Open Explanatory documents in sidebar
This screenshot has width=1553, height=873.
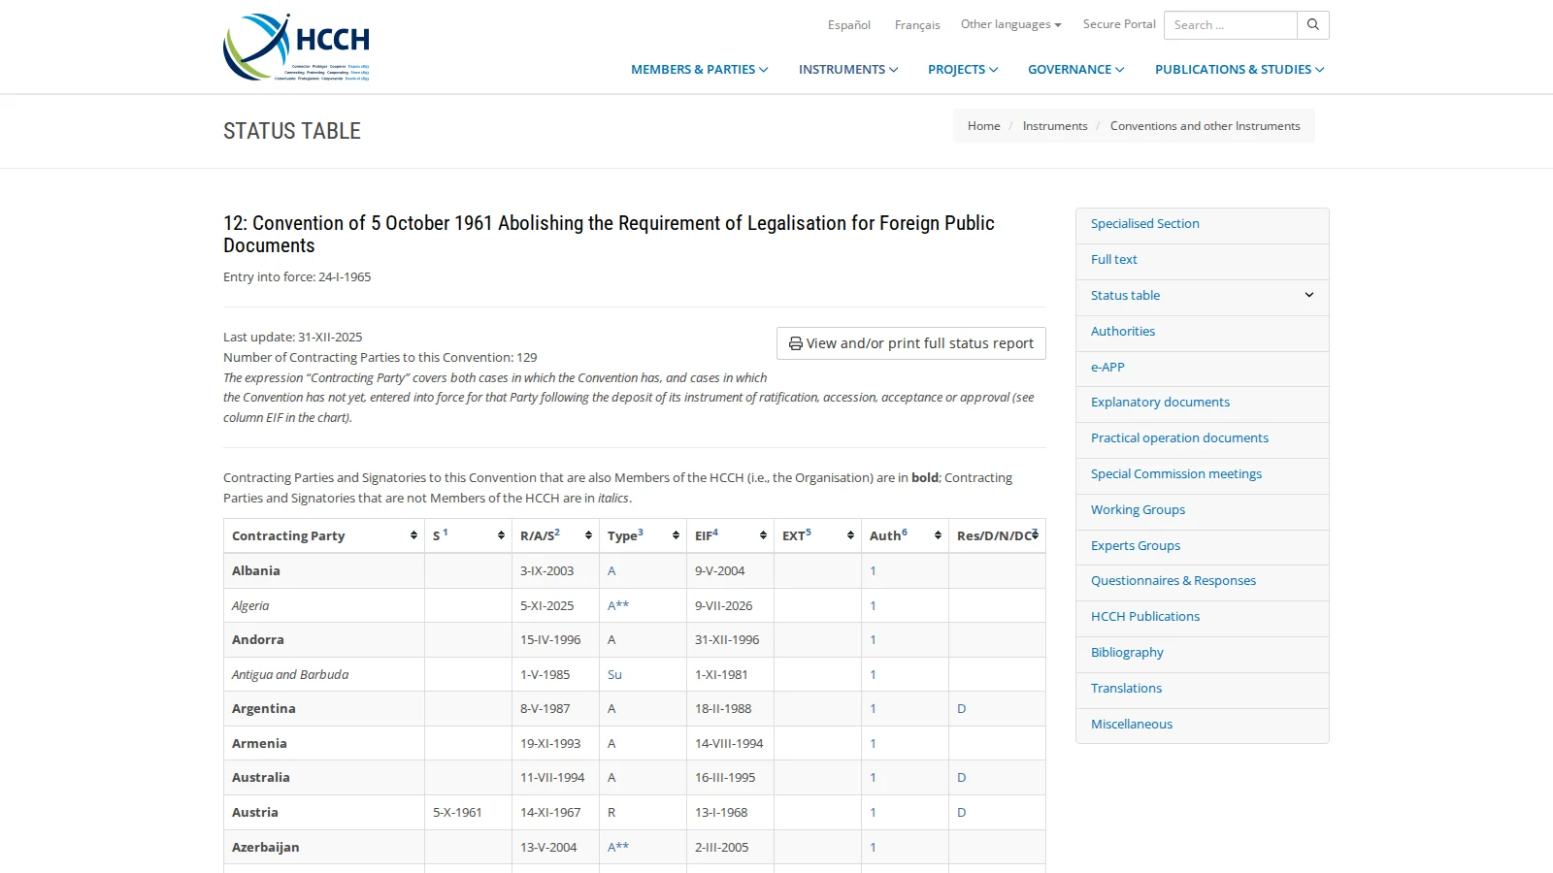[x=1160, y=403]
